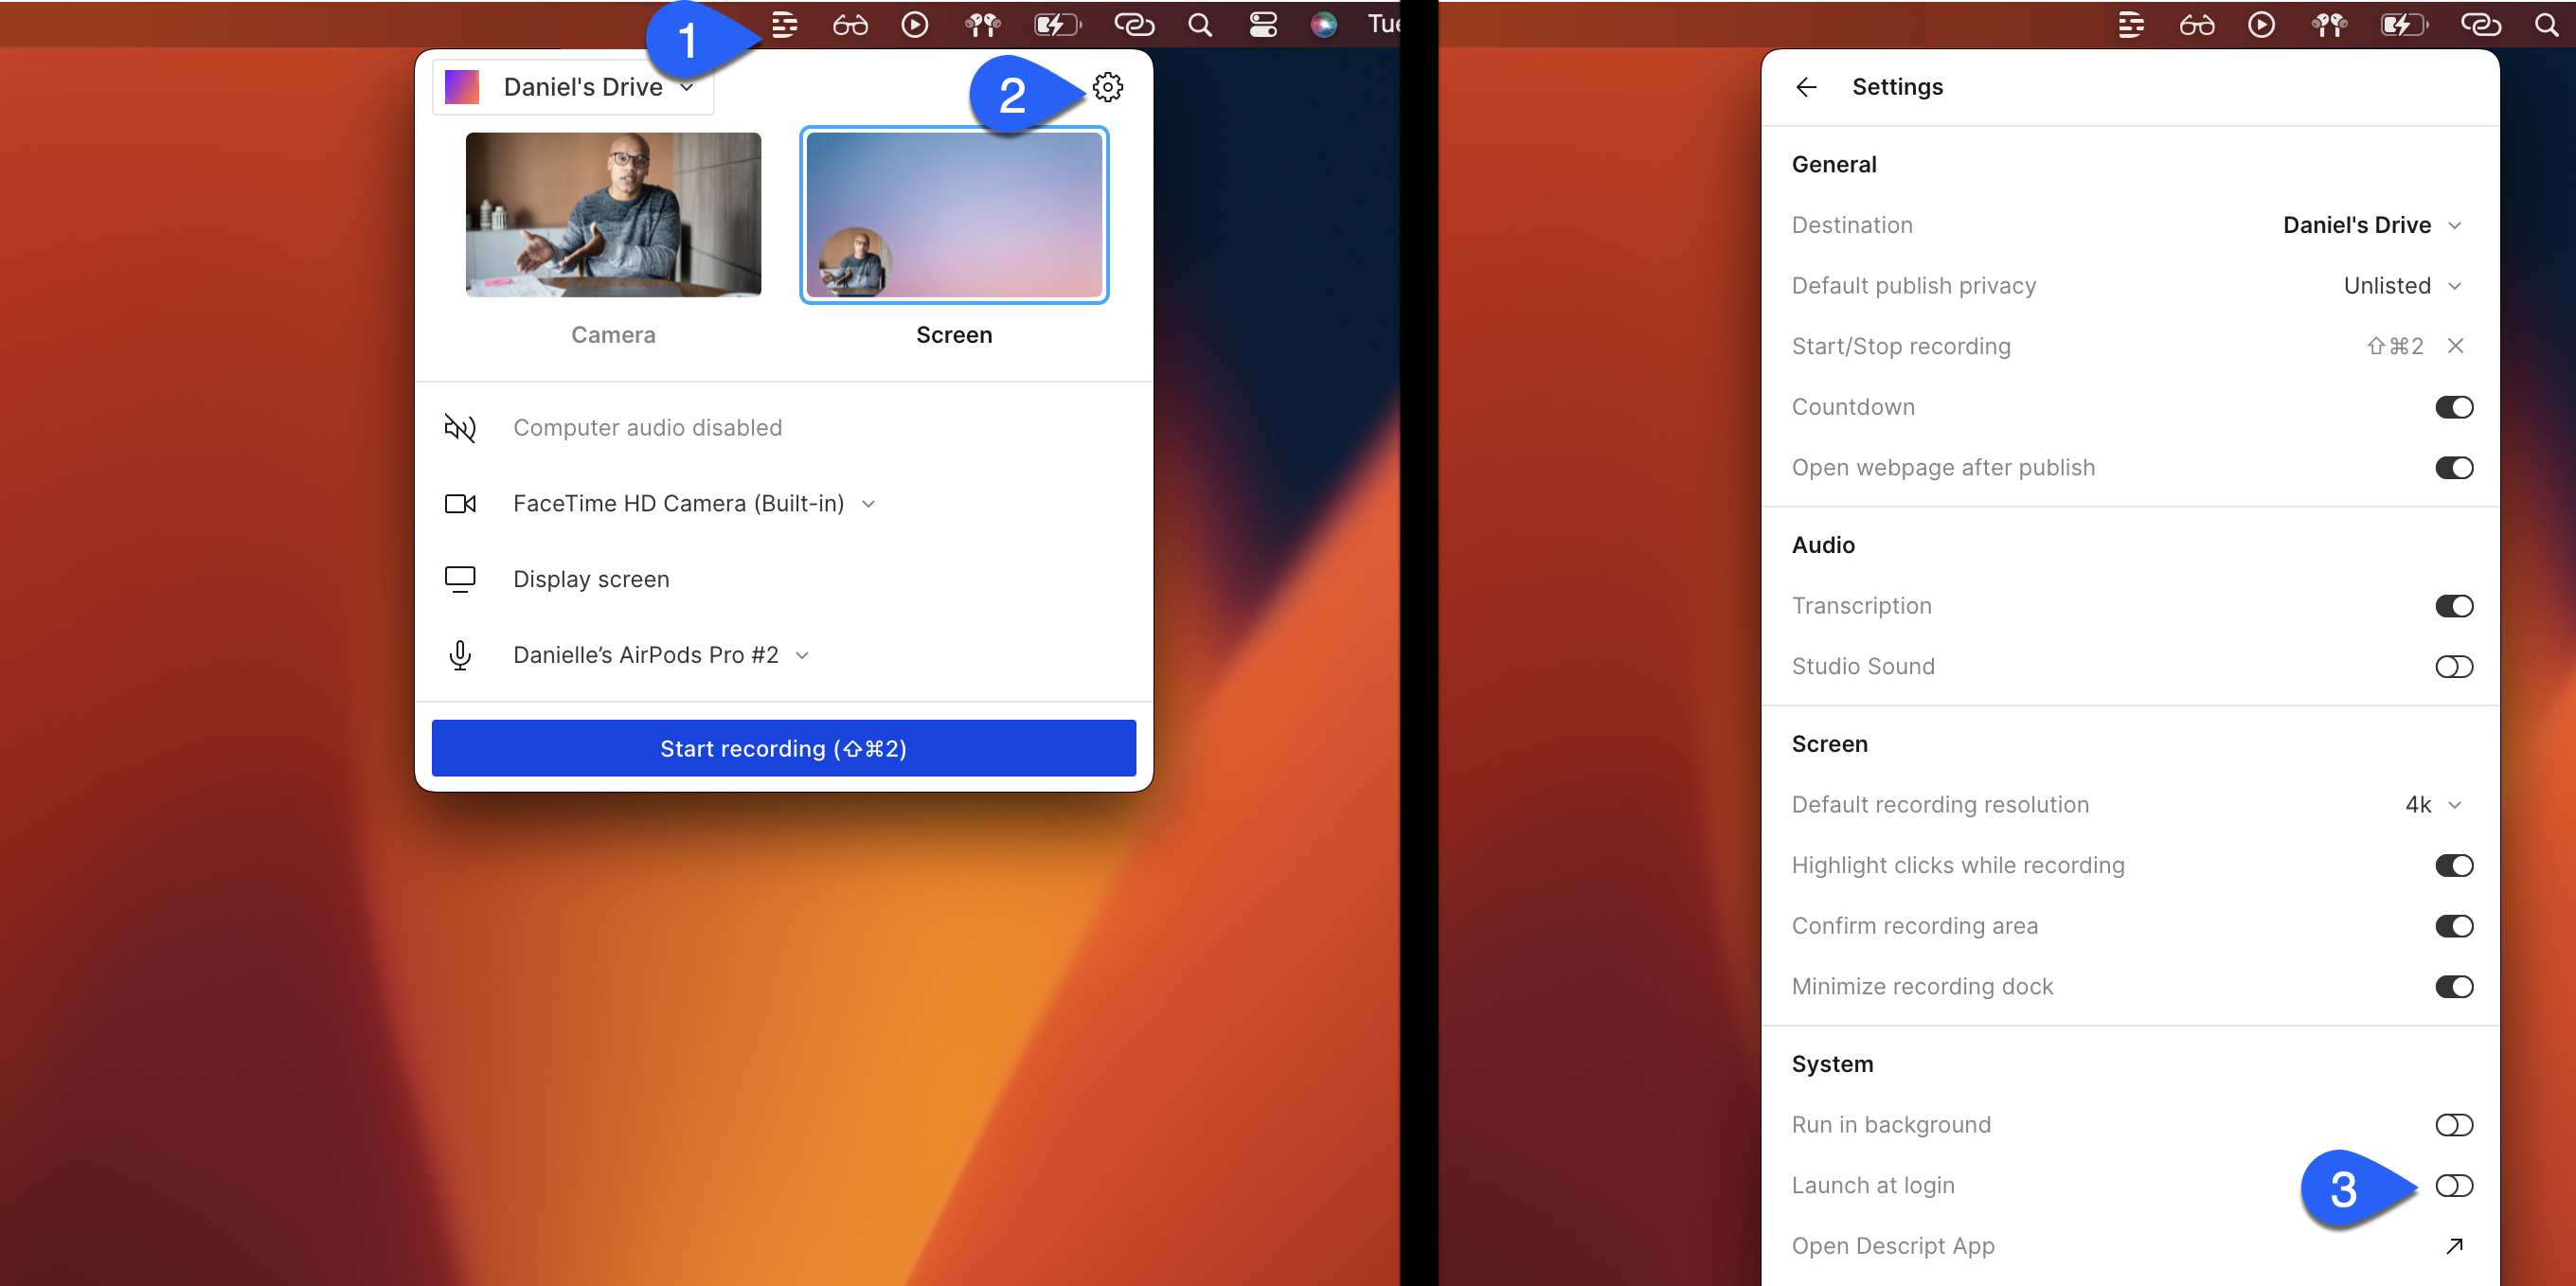Enable Studio Sound toggle
This screenshot has width=2576, height=1286.
(2454, 667)
